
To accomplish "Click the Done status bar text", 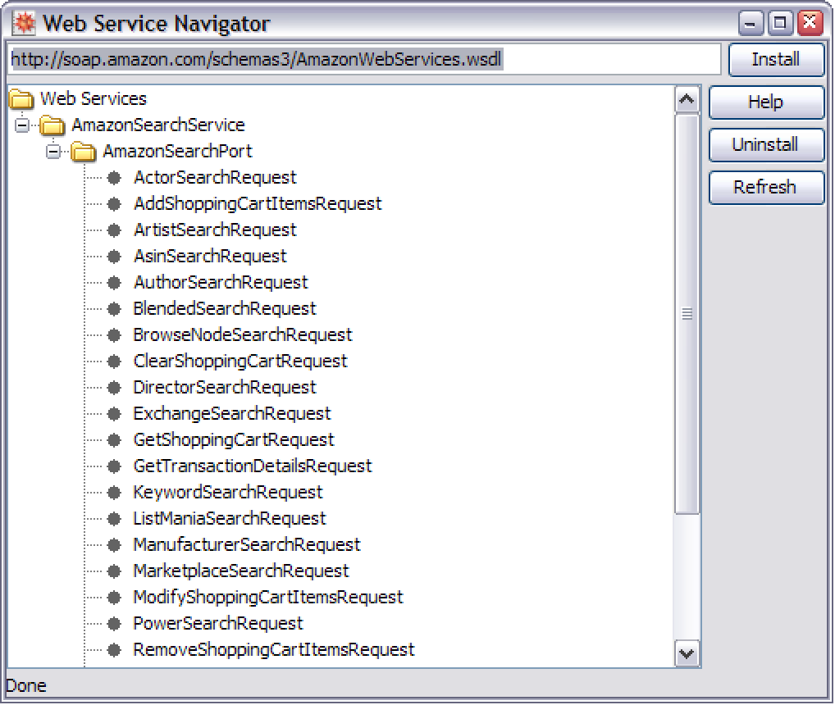I will point(26,686).
